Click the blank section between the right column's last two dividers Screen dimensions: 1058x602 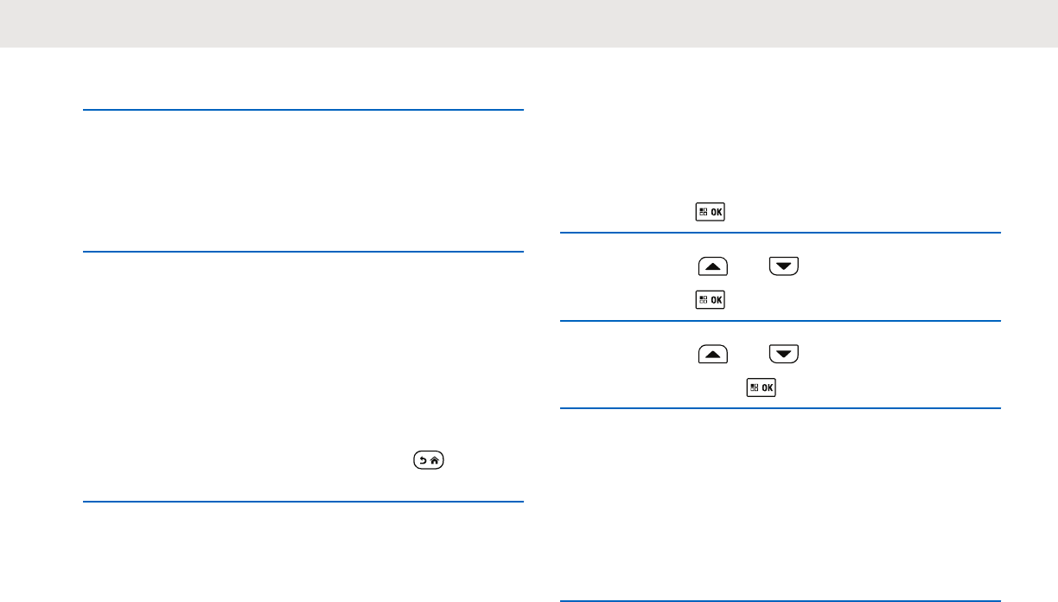[x=780, y=505]
